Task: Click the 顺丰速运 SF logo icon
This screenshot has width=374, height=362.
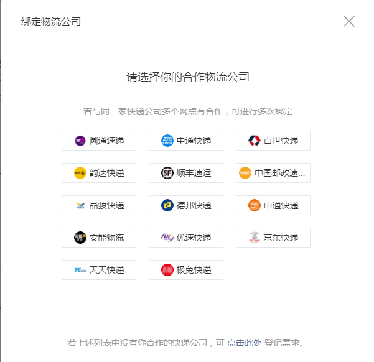Action: 167,173
